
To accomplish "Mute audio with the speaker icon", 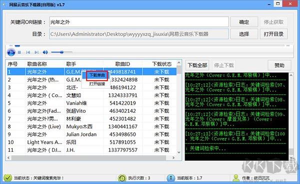I will pyautogui.click(x=45, y=52).
